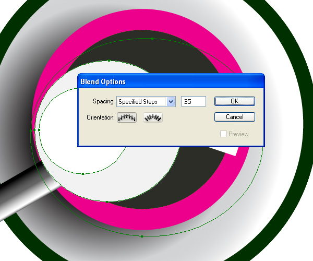Click the Blend Options title bar

click(x=171, y=81)
